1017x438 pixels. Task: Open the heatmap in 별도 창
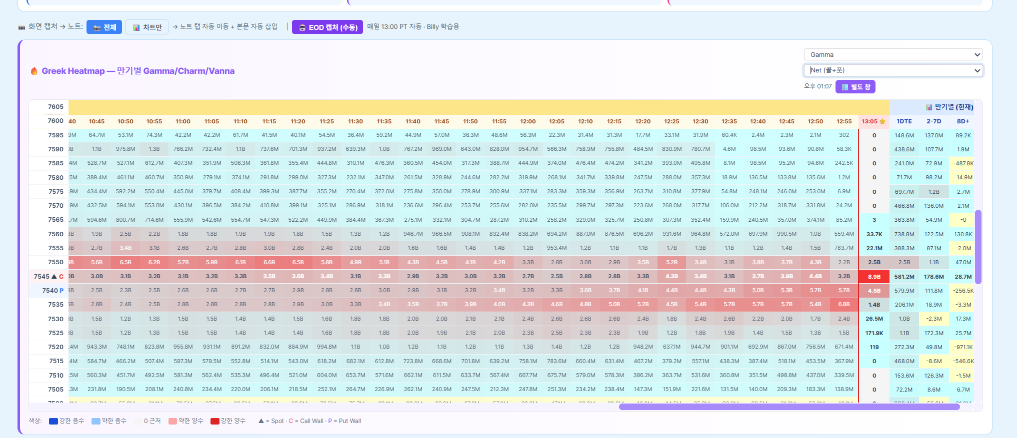tap(855, 86)
